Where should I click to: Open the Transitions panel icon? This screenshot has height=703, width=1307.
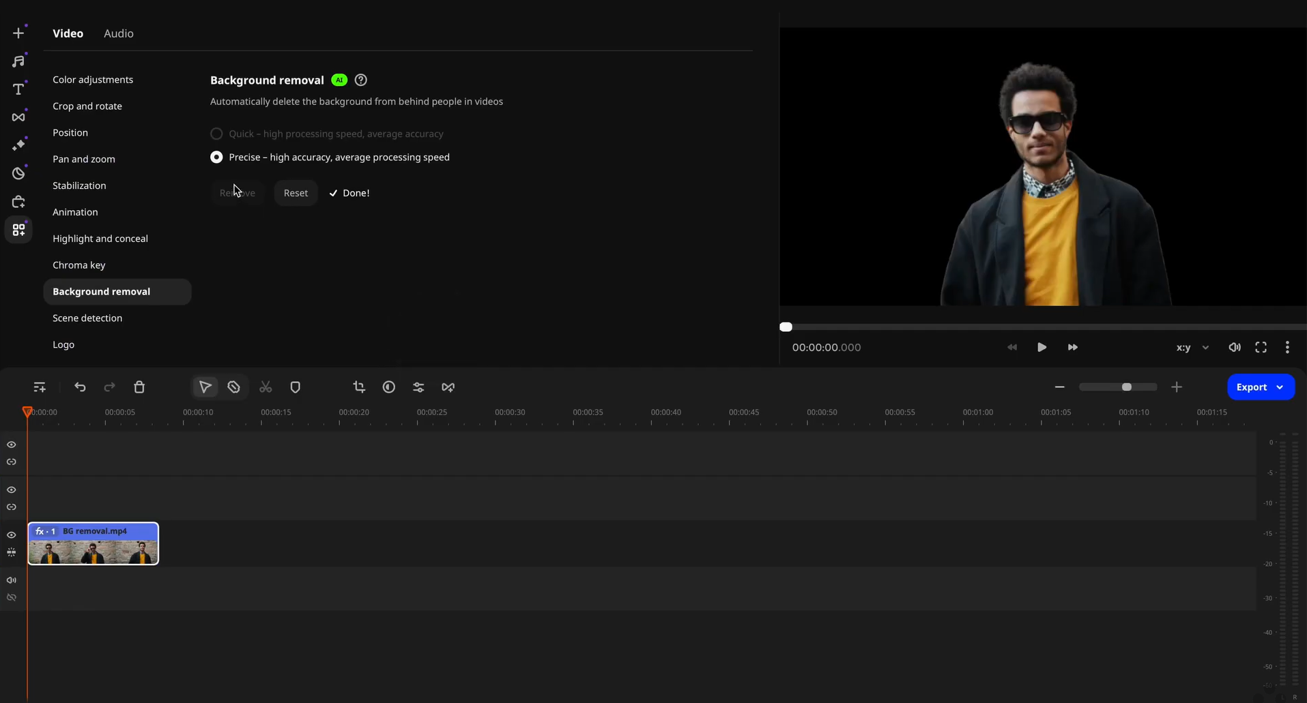tap(18, 117)
